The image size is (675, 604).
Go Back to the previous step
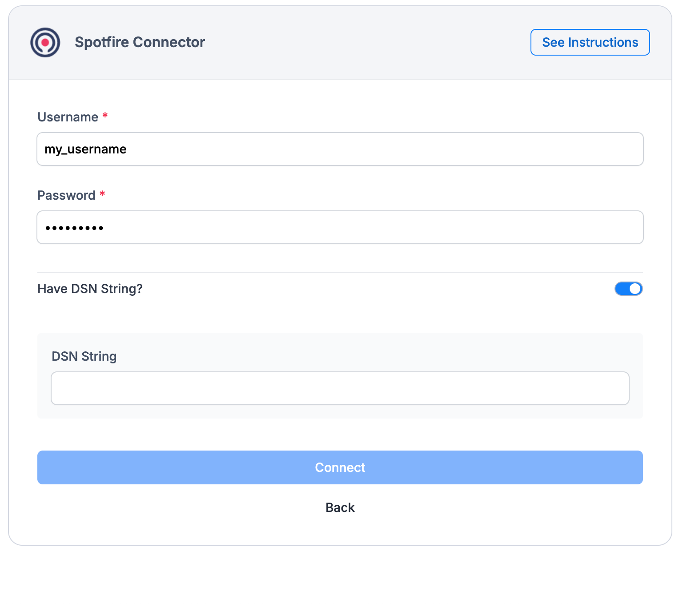point(340,507)
